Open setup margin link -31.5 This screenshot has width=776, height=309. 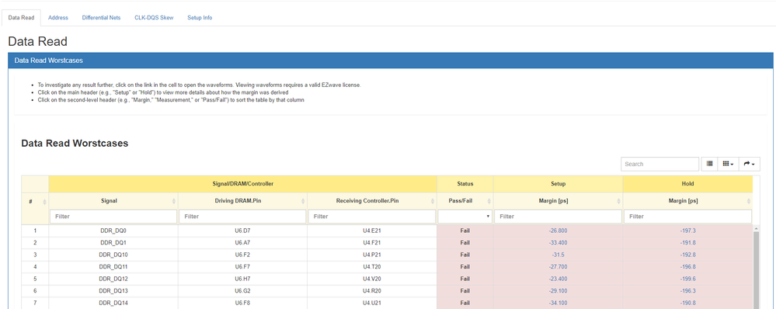click(x=558, y=255)
